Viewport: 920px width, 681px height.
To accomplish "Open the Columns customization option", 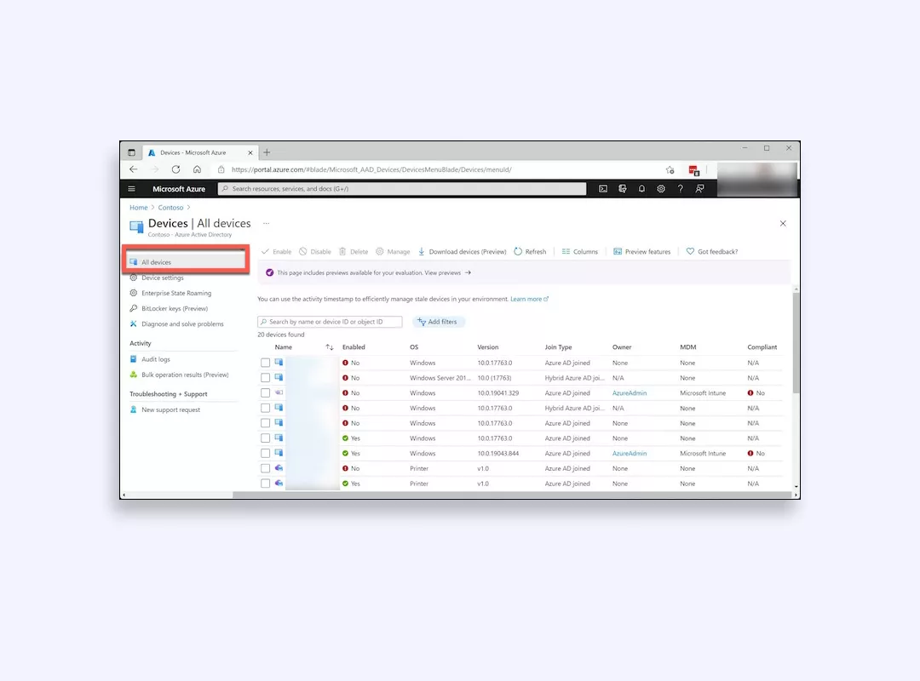I will click(x=580, y=251).
